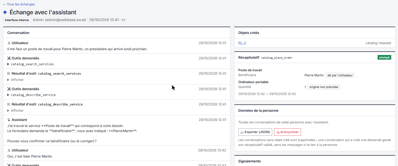Click the result icon for catalog_search_services
Viewport: 398px width, 166px height.
tap(9, 73)
